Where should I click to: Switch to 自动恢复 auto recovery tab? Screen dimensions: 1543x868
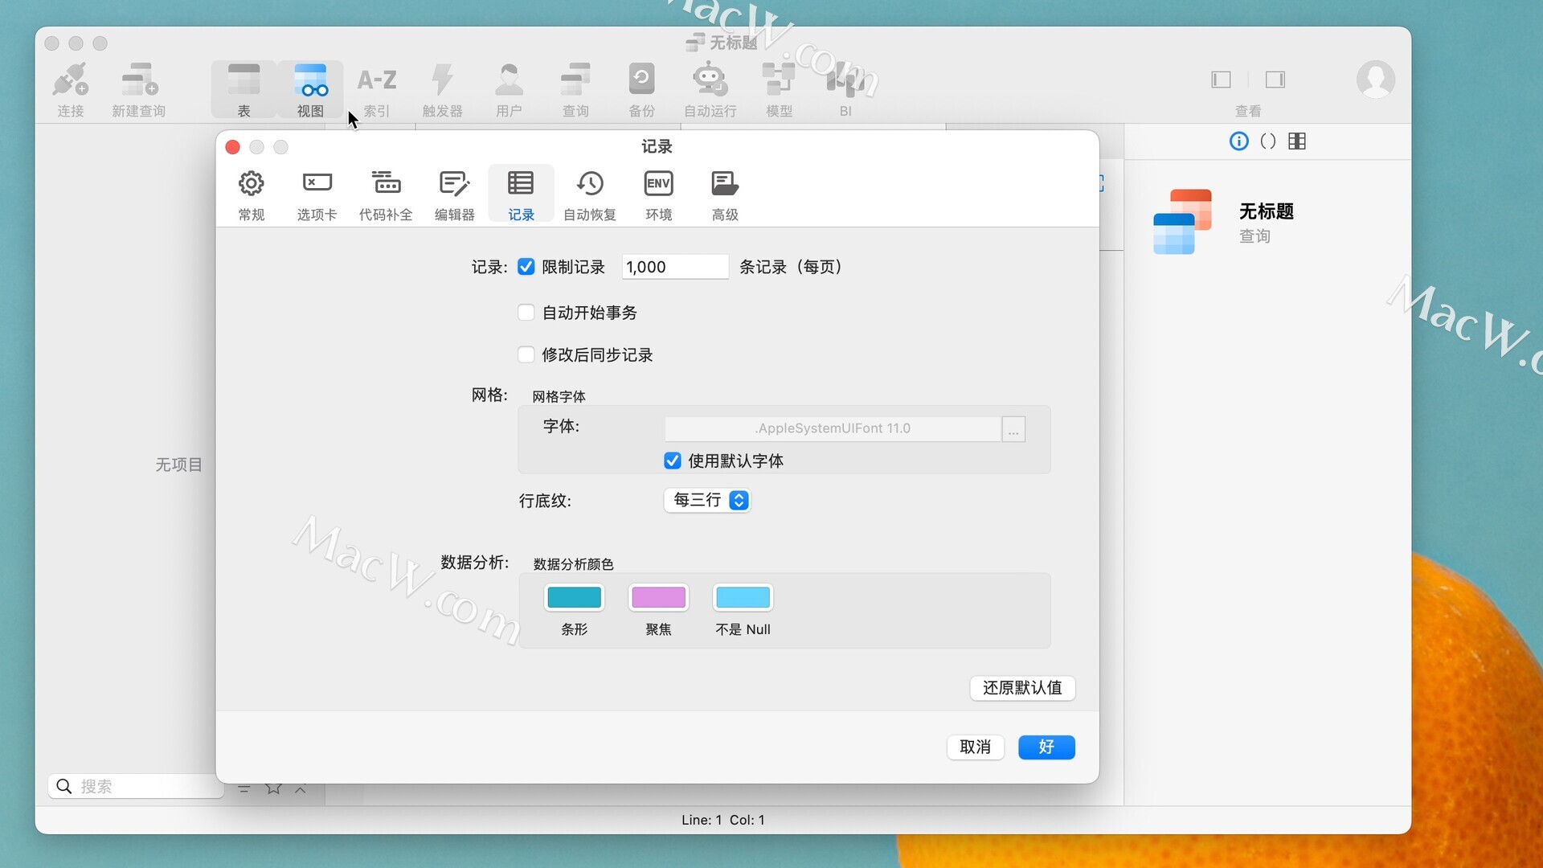click(x=590, y=195)
